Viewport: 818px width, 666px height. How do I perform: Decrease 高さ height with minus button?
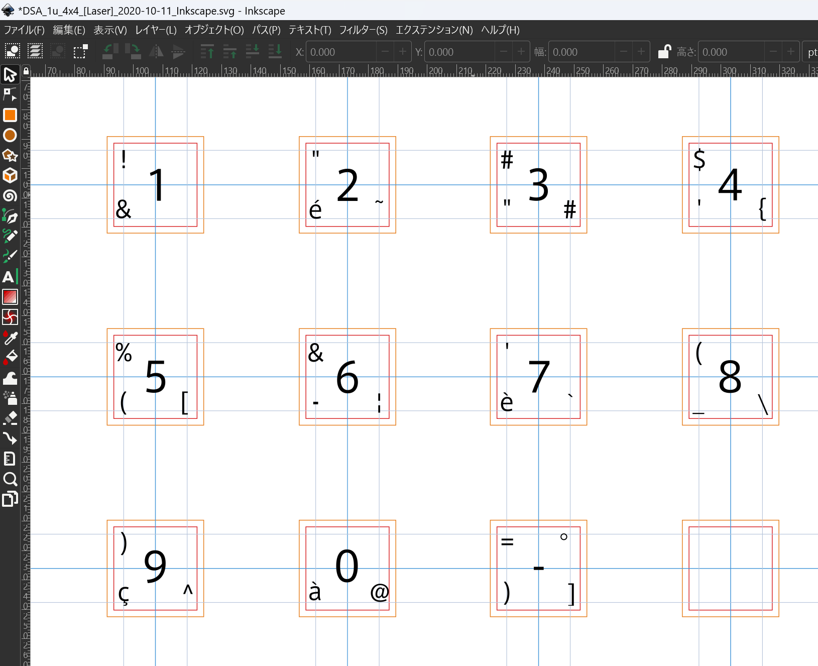[x=773, y=52]
